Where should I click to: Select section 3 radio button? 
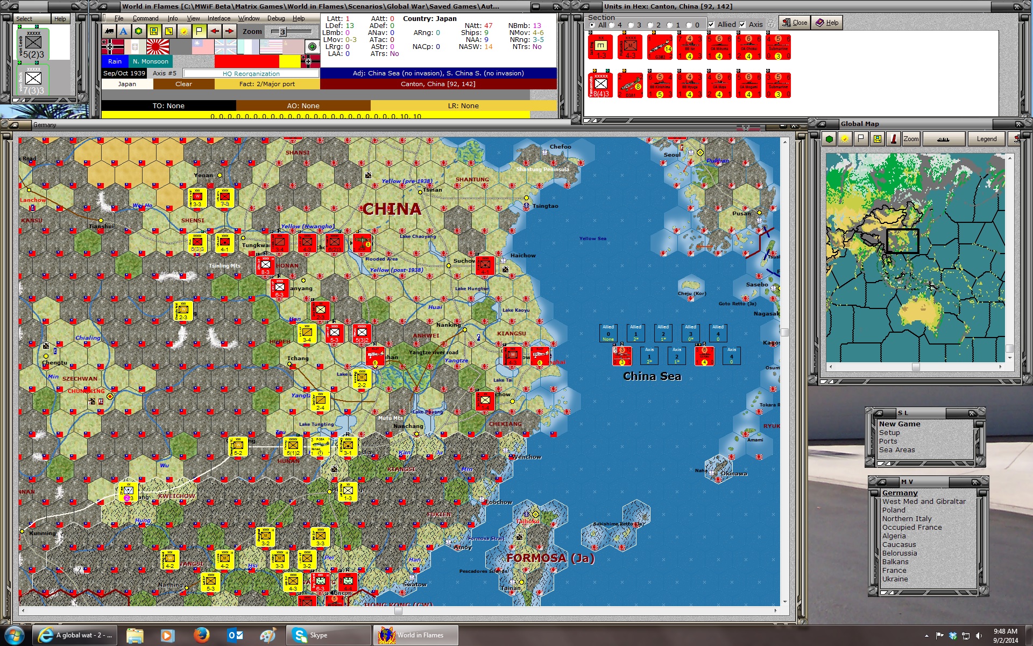pyautogui.click(x=631, y=25)
